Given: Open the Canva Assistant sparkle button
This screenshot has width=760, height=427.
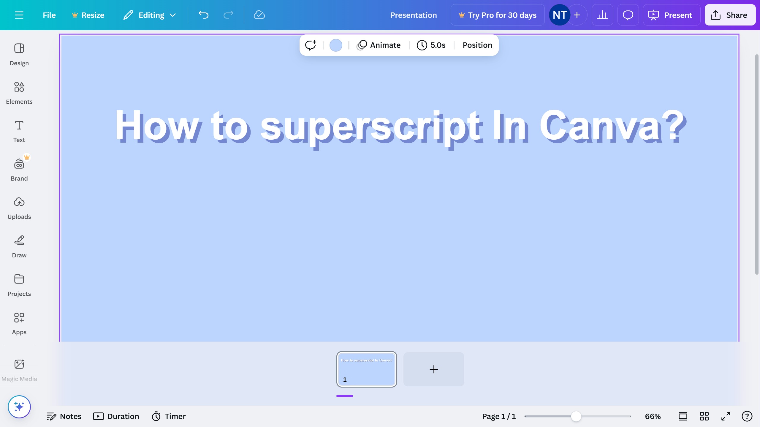Looking at the screenshot, I should [x=19, y=407].
